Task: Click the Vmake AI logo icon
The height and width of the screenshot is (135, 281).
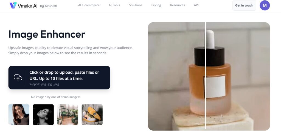Action: tap(13, 5)
